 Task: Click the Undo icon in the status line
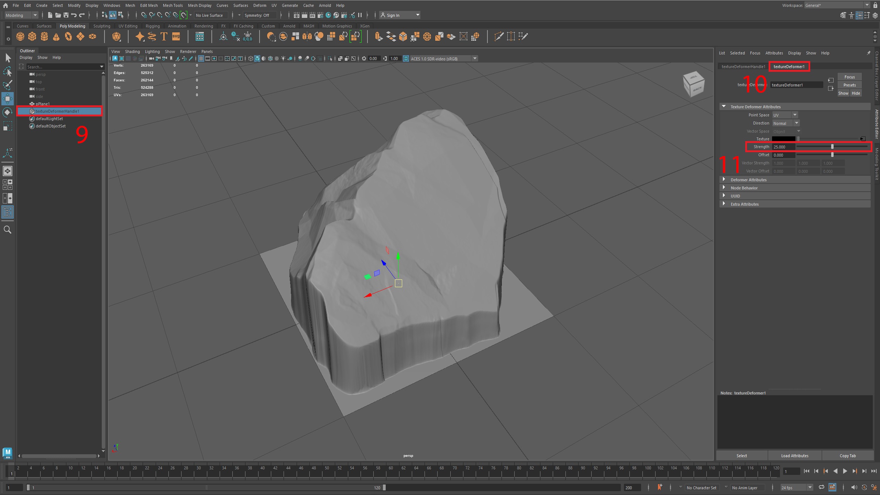pos(74,15)
